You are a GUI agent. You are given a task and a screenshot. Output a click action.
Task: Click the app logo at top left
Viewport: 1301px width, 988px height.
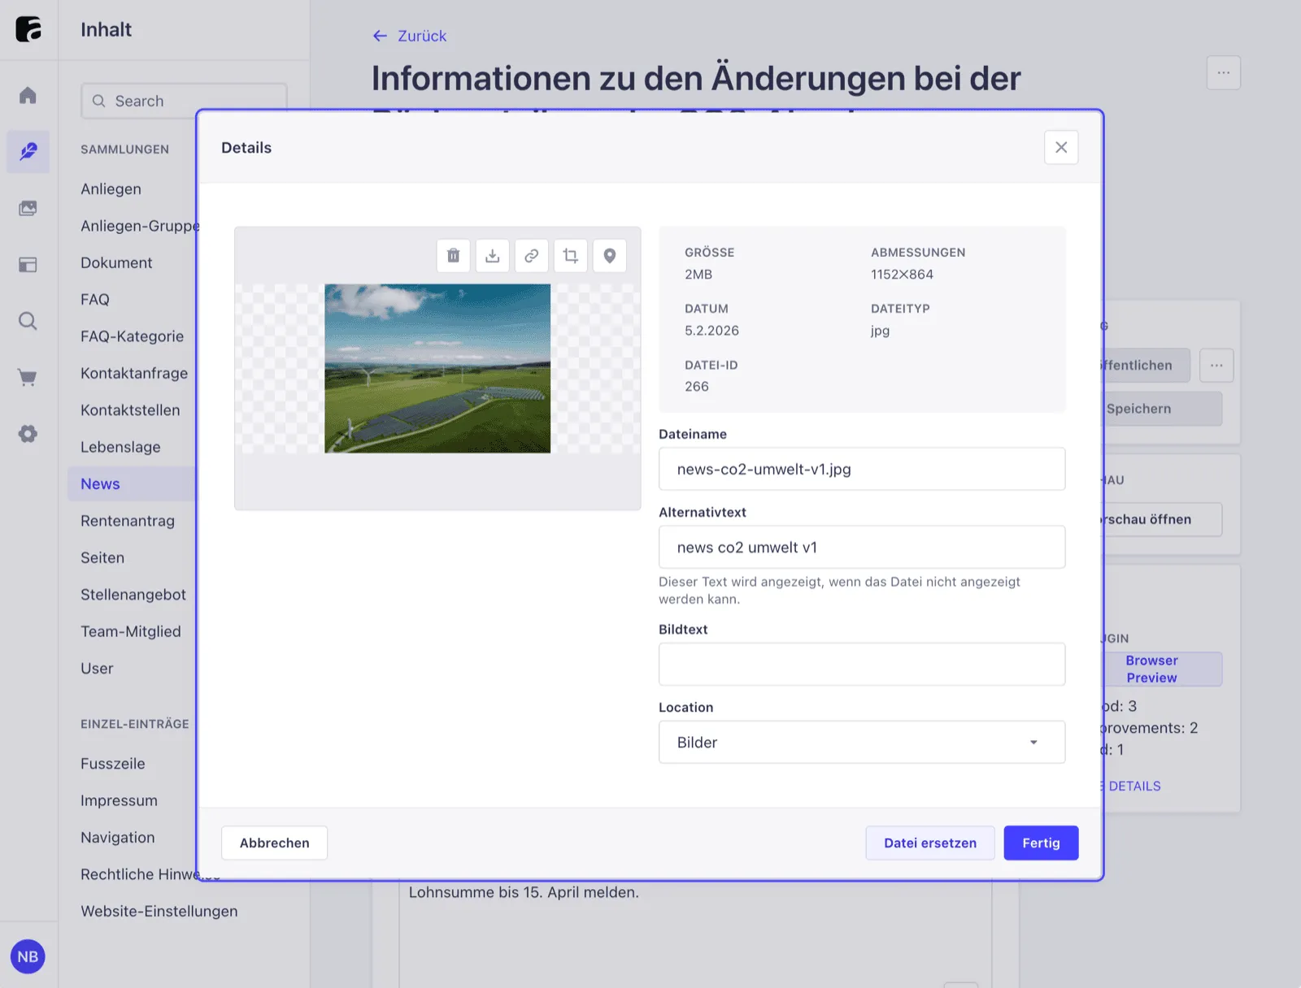pos(28,29)
